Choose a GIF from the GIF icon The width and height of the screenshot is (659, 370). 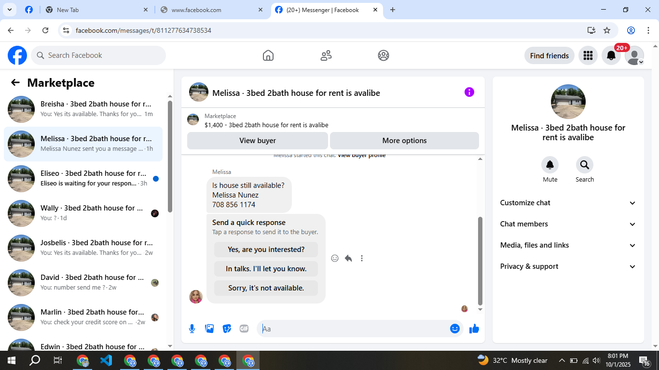244,329
